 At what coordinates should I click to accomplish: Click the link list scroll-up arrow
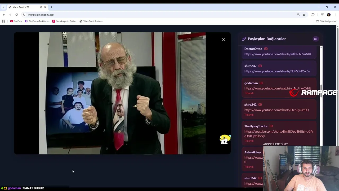tap(321, 47)
